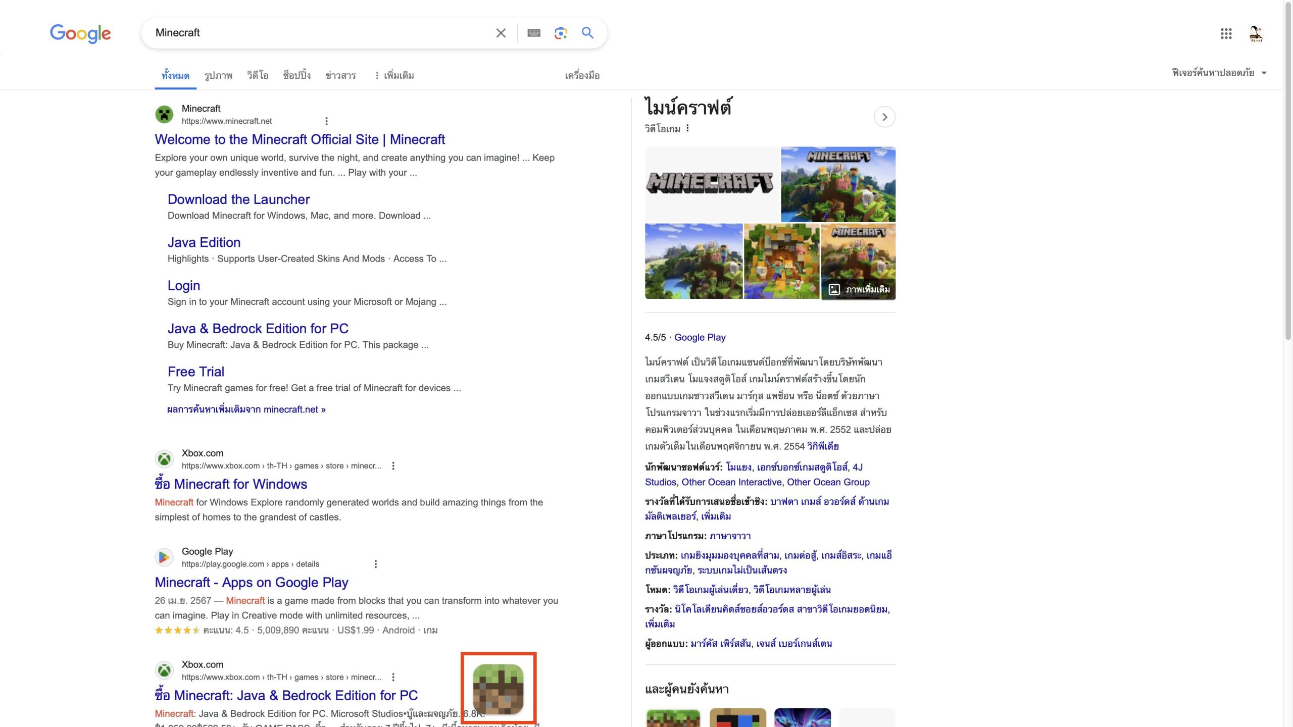The image size is (1293, 727).
Task: Open the Google apps grid
Action: click(1226, 33)
